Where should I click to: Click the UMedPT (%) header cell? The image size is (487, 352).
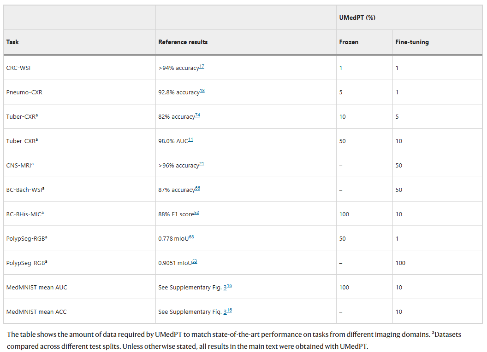[358, 17]
